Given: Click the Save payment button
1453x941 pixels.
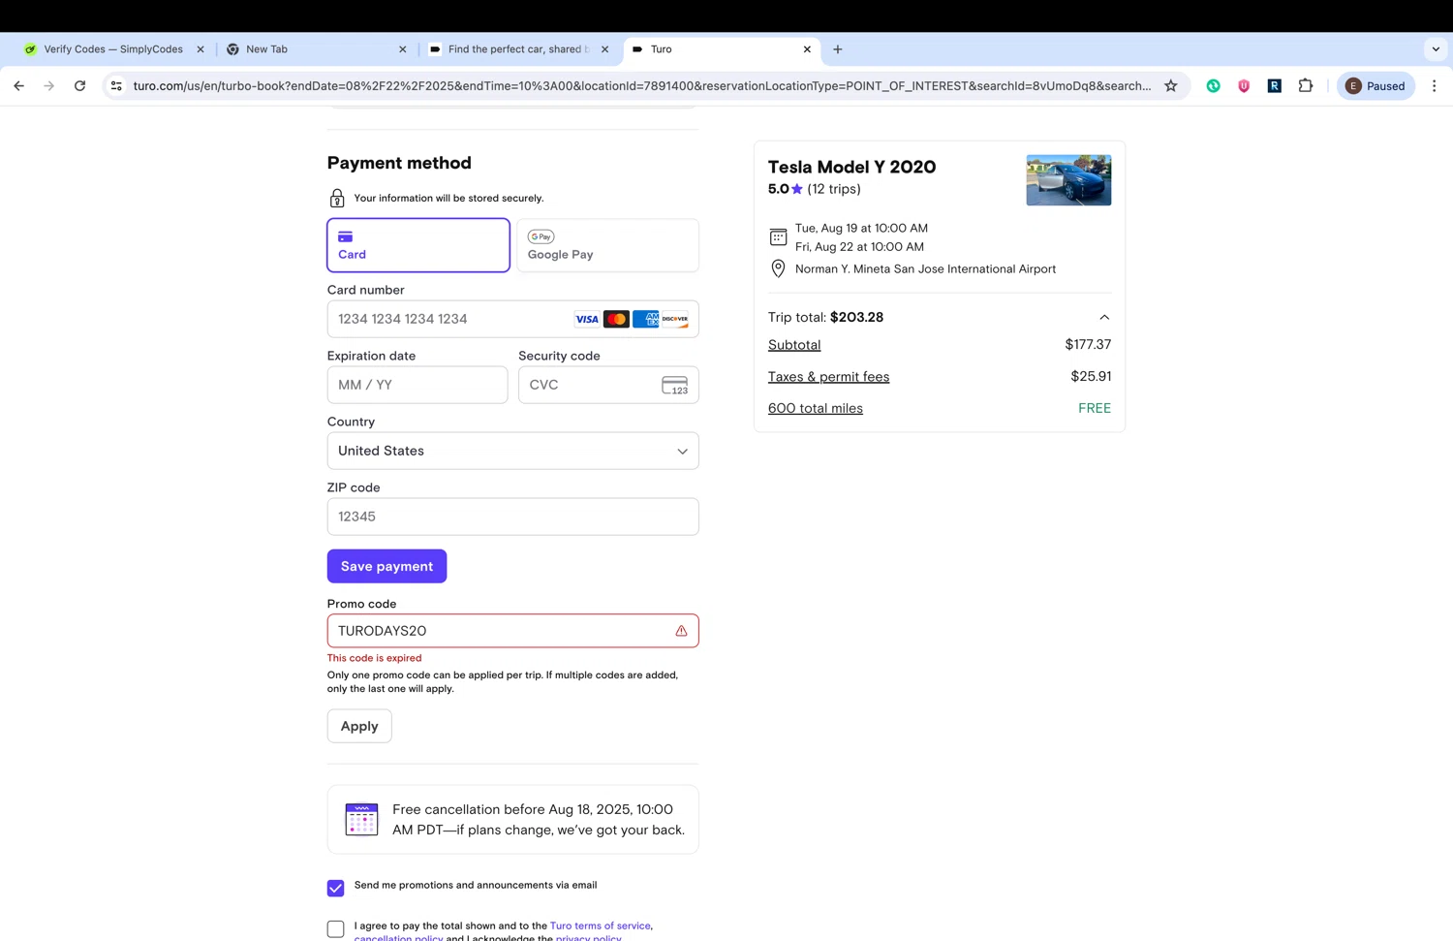Looking at the screenshot, I should tap(386, 566).
